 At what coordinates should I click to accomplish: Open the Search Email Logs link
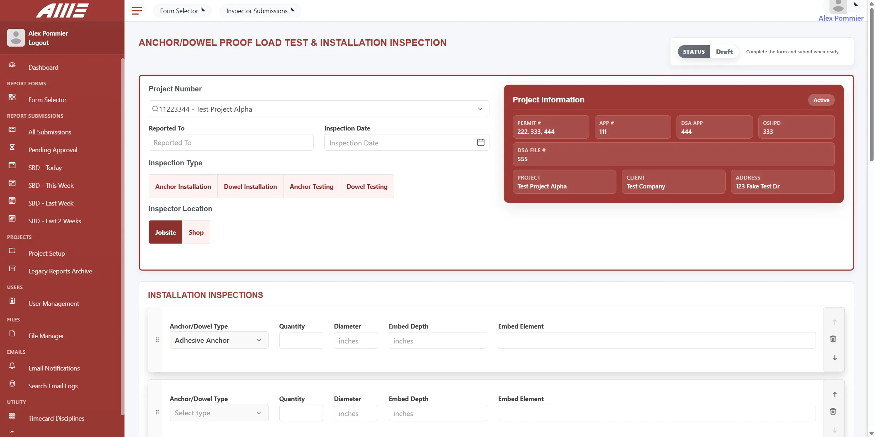[53, 386]
